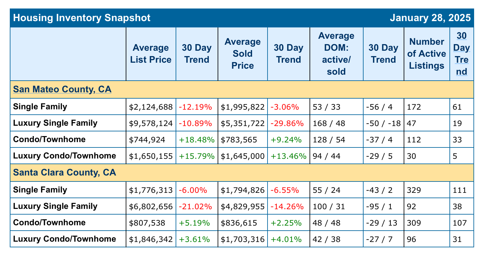Click the -95 / 1 DOM trend cell
482x253 pixels.
[380, 206]
